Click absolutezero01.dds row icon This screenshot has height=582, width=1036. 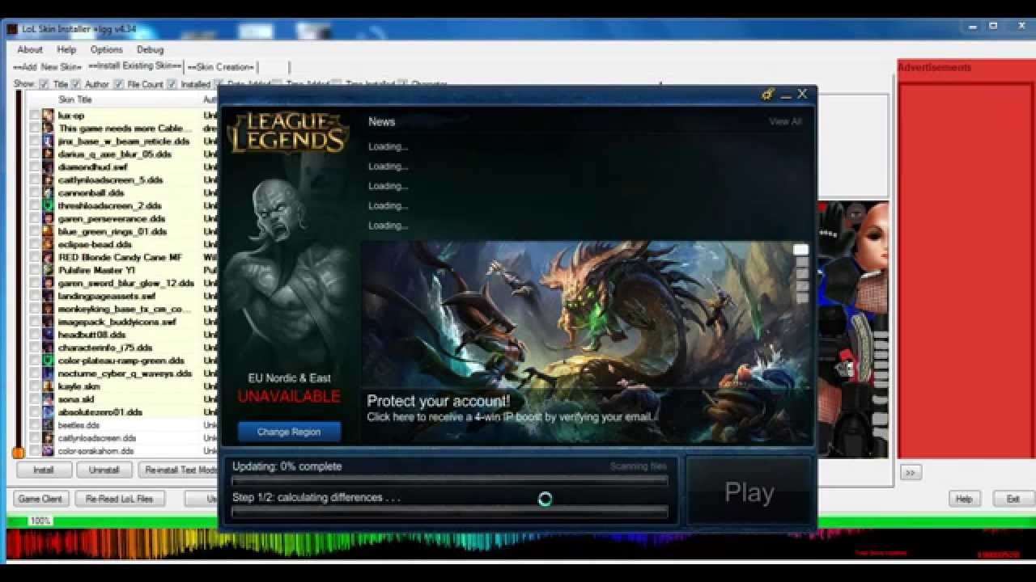click(x=48, y=412)
